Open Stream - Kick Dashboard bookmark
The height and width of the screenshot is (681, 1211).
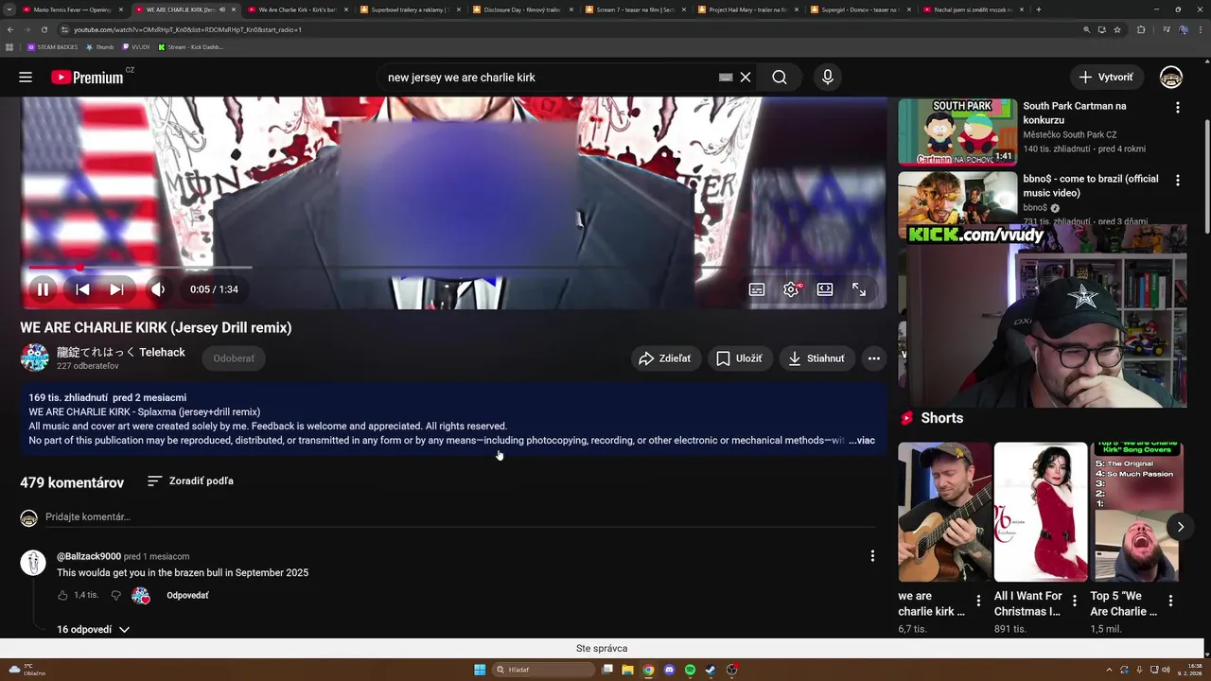pos(191,46)
